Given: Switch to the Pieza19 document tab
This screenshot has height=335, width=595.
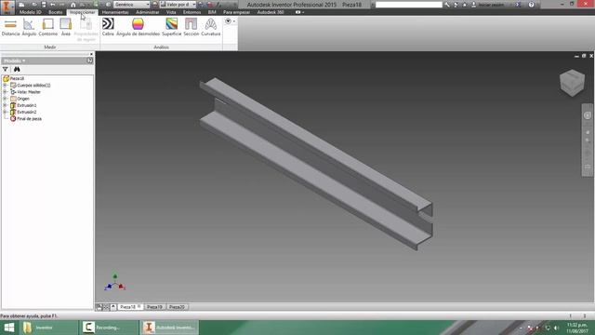Looking at the screenshot, I should pyautogui.click(x=154, y=307).
